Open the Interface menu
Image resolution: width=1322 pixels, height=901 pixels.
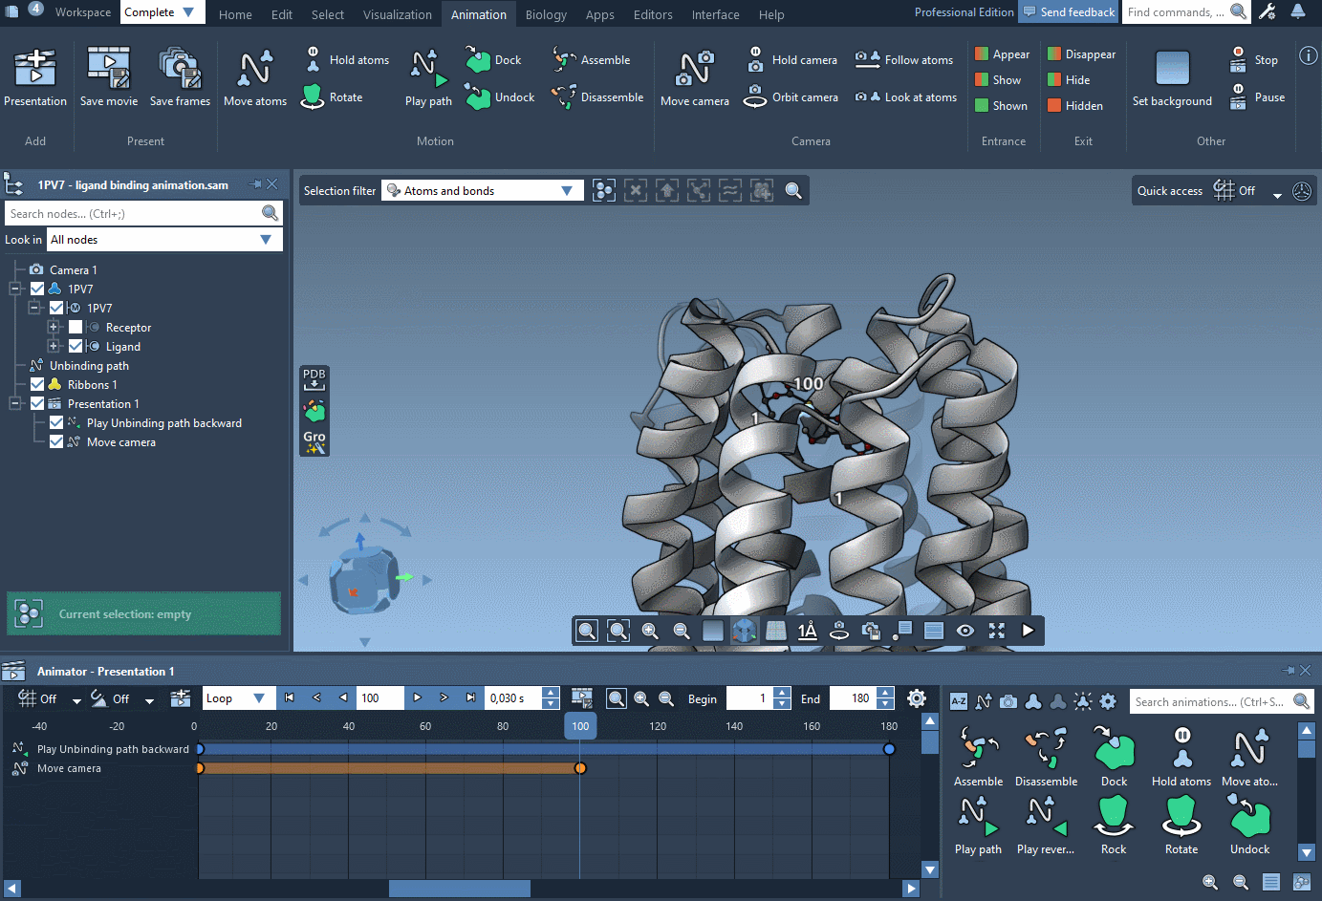(x=715, y=14)
